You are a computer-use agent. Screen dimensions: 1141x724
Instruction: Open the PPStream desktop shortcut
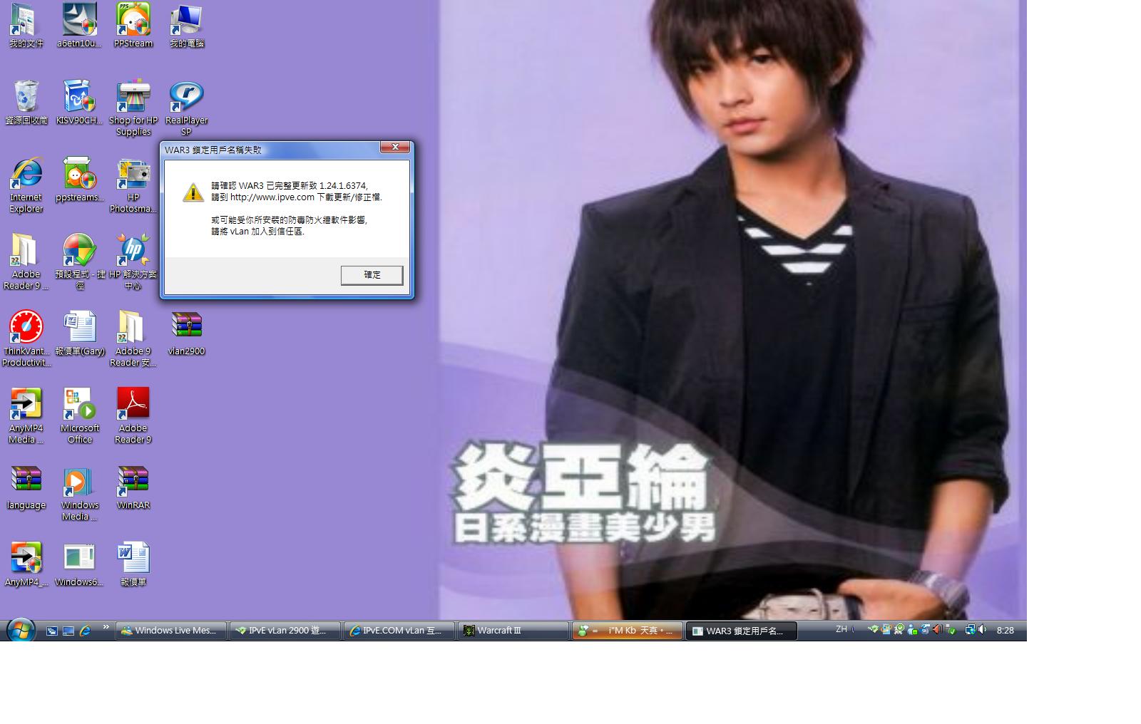pyautogui.click(x=133, y=26)
